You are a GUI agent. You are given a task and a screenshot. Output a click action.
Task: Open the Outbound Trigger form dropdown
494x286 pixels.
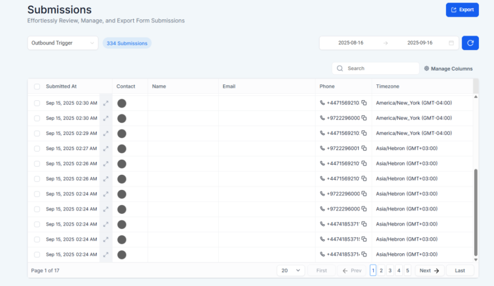62,43
